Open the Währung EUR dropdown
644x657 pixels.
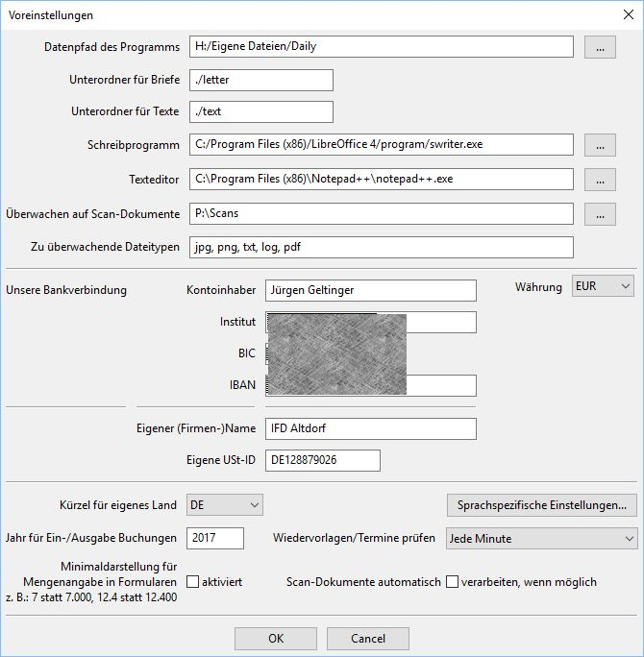603,286
